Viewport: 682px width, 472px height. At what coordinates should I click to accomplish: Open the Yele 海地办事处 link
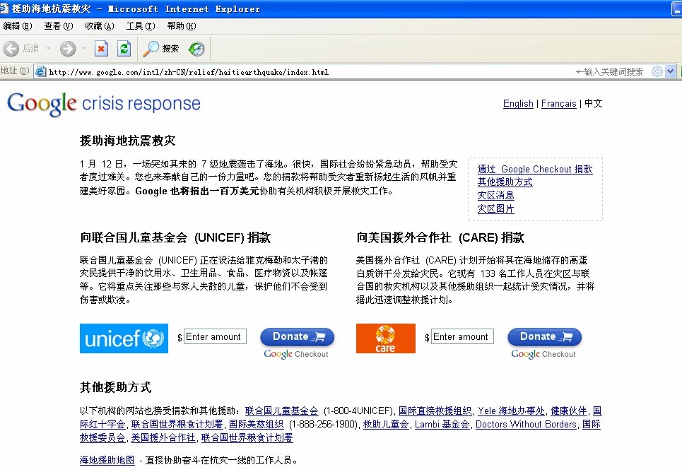[512, 411]
